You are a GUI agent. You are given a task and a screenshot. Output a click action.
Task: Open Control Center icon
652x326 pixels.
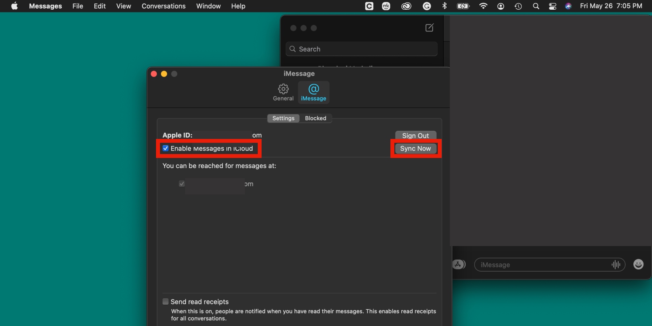[553, 6]
